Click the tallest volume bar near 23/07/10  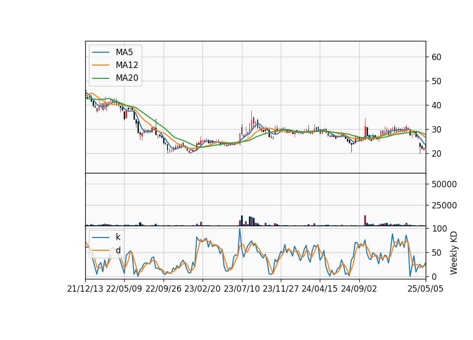click(x=242, y=221)
